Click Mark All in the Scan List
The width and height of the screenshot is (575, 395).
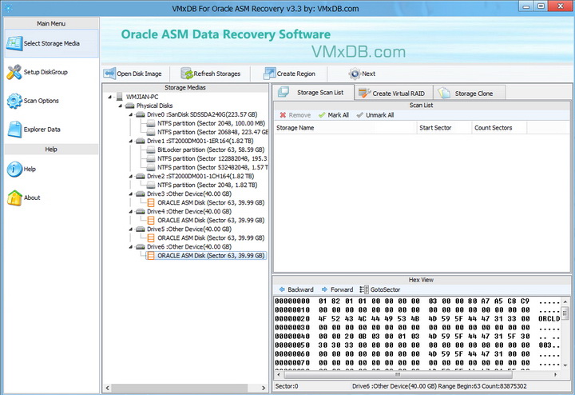[333, 115]
